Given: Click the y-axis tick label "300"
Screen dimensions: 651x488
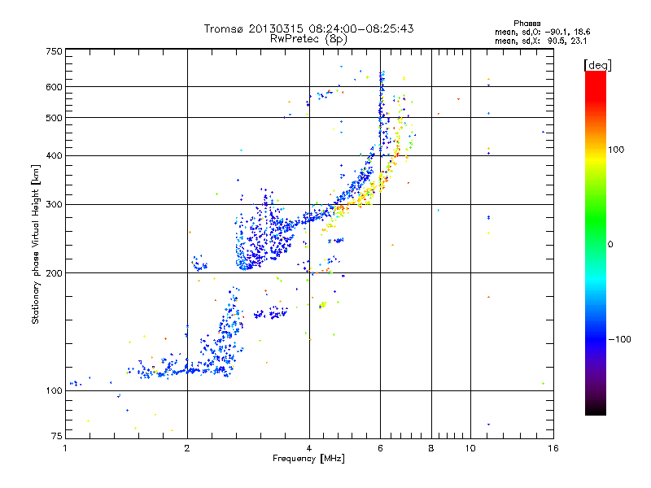Looking at the screenshot, I should (x=54, y=205).
